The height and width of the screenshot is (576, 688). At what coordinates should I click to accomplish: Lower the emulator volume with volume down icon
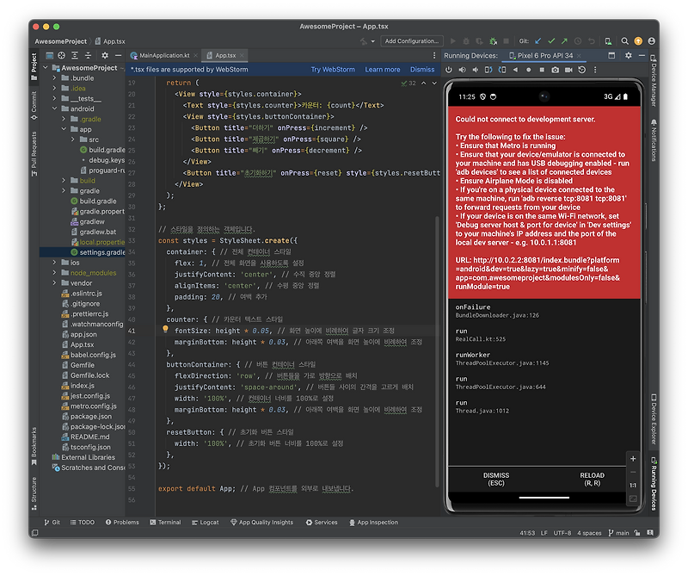pos(476,70)
